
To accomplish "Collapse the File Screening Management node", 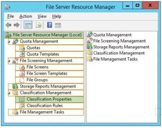I will coord(9,61).
